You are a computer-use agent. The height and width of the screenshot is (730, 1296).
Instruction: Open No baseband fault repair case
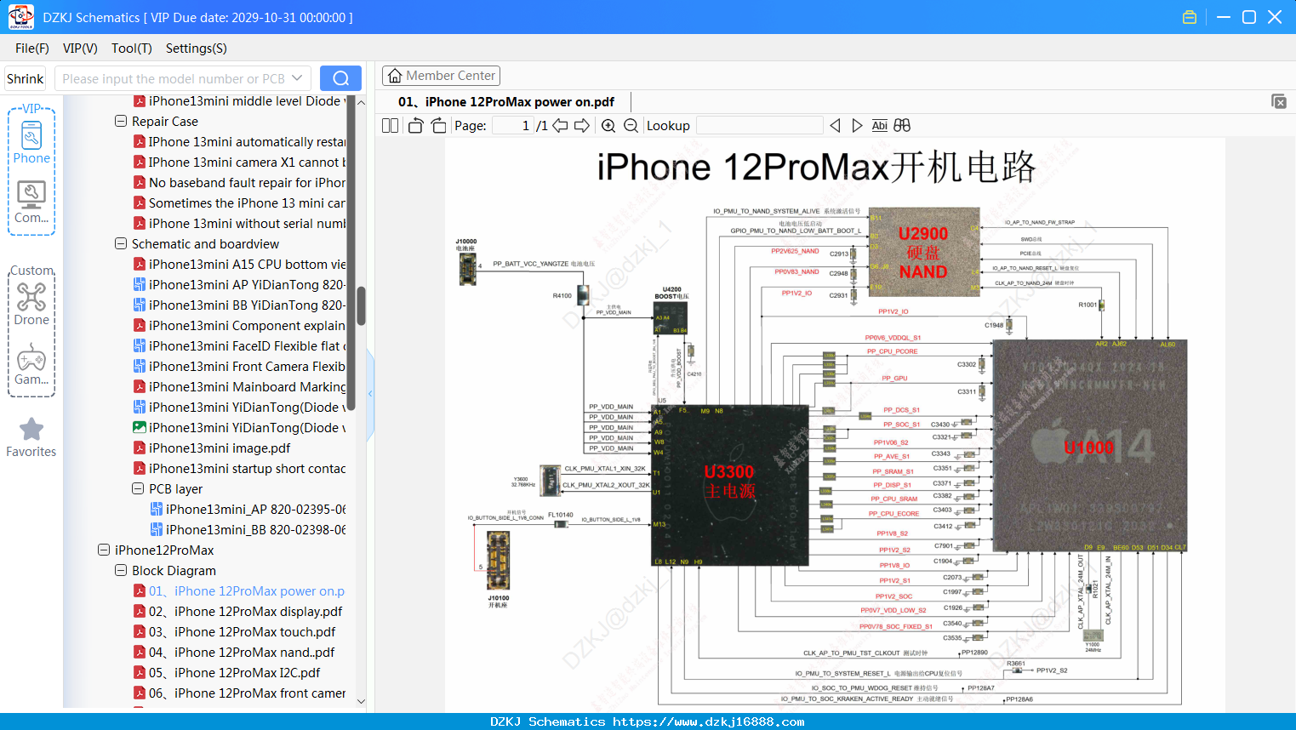coord(247,182)
